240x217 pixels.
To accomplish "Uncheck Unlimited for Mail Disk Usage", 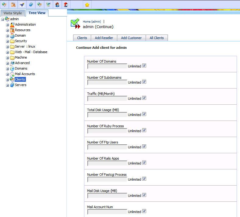I will point(144,195).
